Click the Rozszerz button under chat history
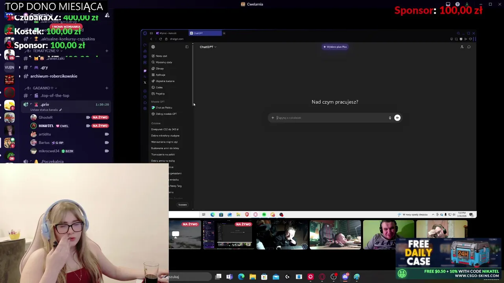This screenshot has width=504, height=283. 182,205
